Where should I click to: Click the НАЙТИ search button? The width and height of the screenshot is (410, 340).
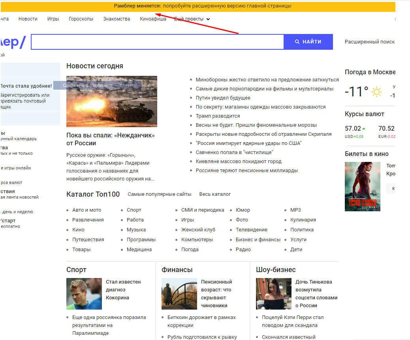(x=308, y=42)
